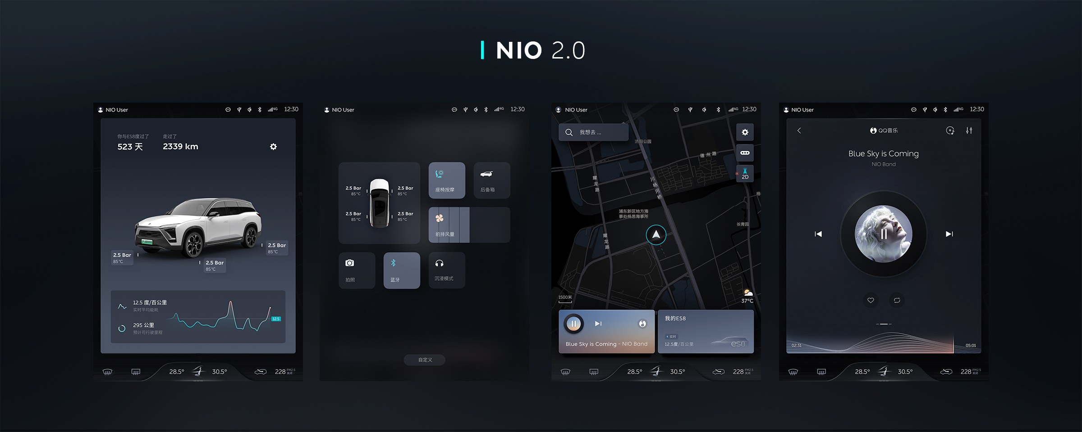Image resolution: width=1082 pixels, height=432 pixels.
Task: Toggle the 座椅按摩 seat massage tile
Action: pos(447,180)
